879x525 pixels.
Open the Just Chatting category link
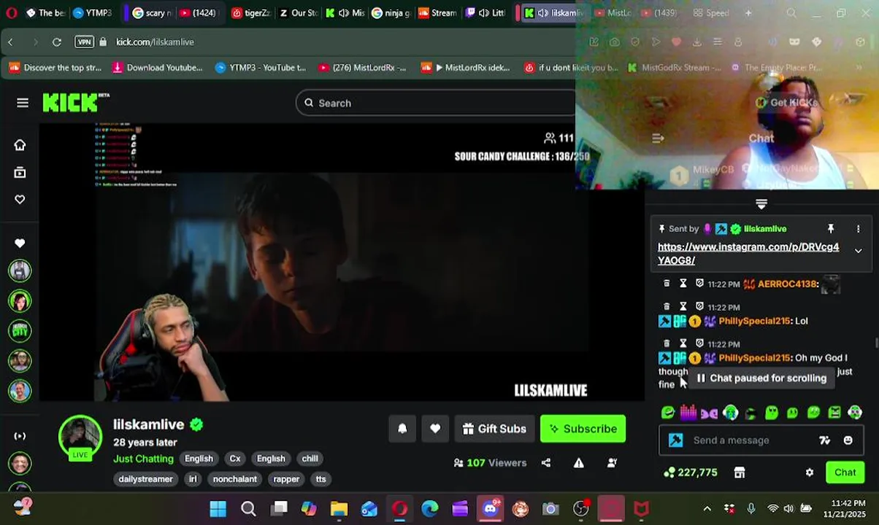pyautogui.click(x=143, y=459)
